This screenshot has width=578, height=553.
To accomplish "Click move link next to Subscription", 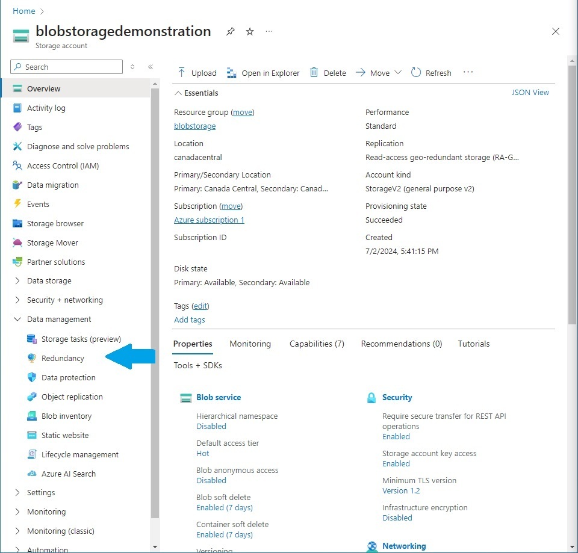I will tap(231, 206).
